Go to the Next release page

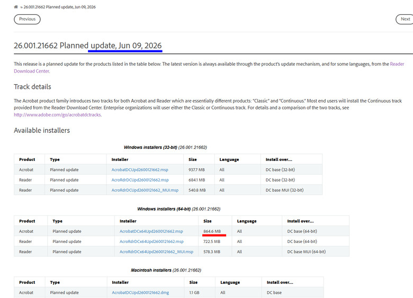pyautogui.click(x=405, y=19)
